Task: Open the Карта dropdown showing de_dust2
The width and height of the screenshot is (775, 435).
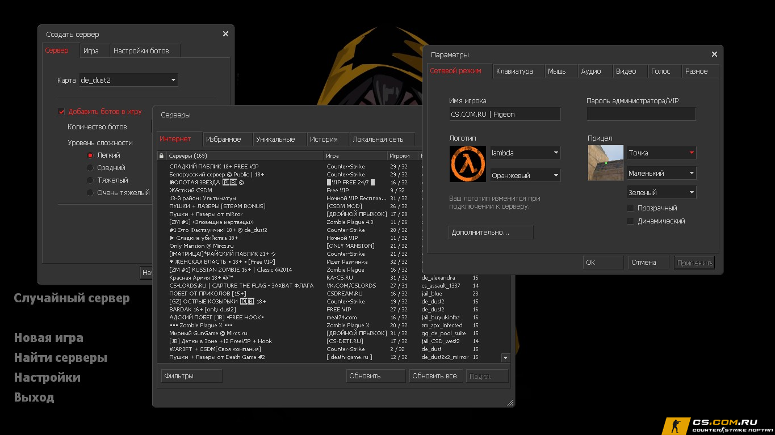Action: 128,80
